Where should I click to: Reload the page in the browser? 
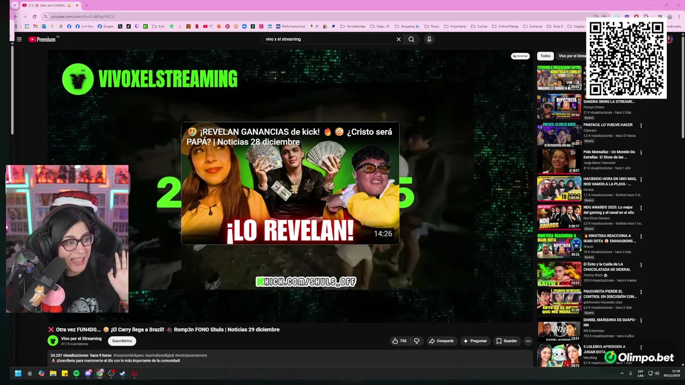(x=34, y=17)
